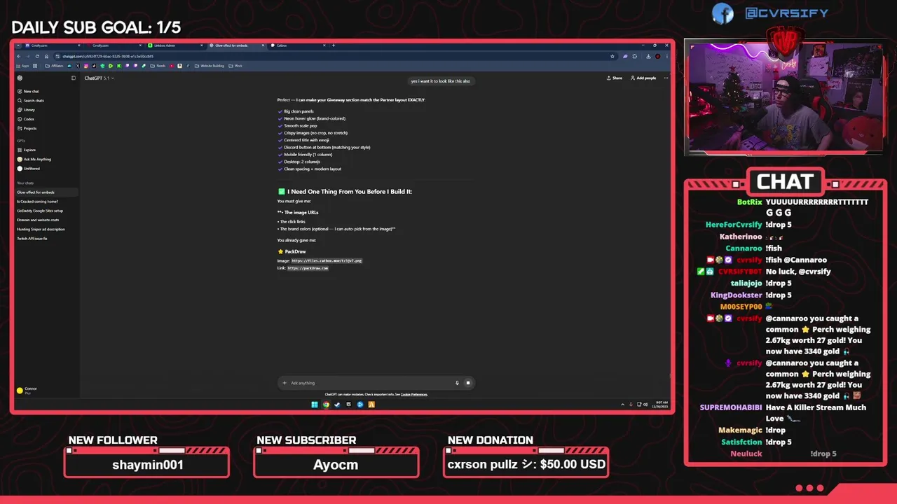Open Projects in the sidebar
897x504 pixels.
27,128
